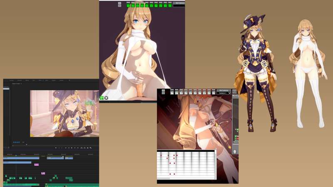Click the fourth green camera slot icon
Viewport: 333px width, 187px height.
[142, 5]
